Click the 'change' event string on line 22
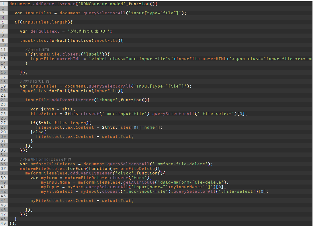Image resolution: width=314 pixels, height=226 pixels. click(x=106, y=100)
